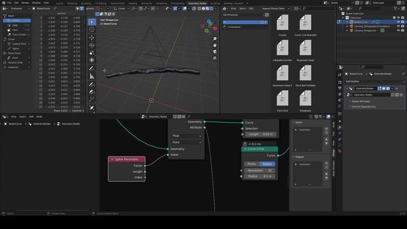Select the Annotate tool
Image resolution: width=407 pixels, height=229 pixels.
tap(92, 69)
